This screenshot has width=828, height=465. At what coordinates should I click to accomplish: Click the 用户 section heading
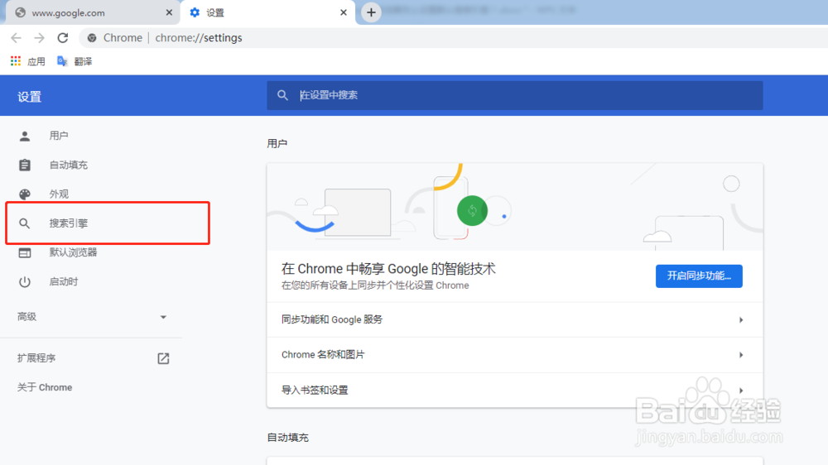coord(277,144)
